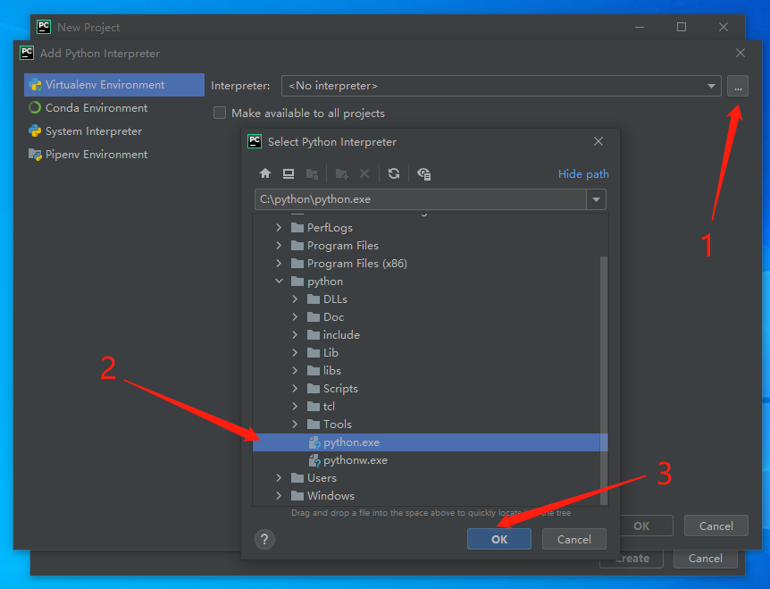Click PyCharm icon in Add Python Interpreter title
Screen dimensions: 770x589
click(x=27, y=53)
